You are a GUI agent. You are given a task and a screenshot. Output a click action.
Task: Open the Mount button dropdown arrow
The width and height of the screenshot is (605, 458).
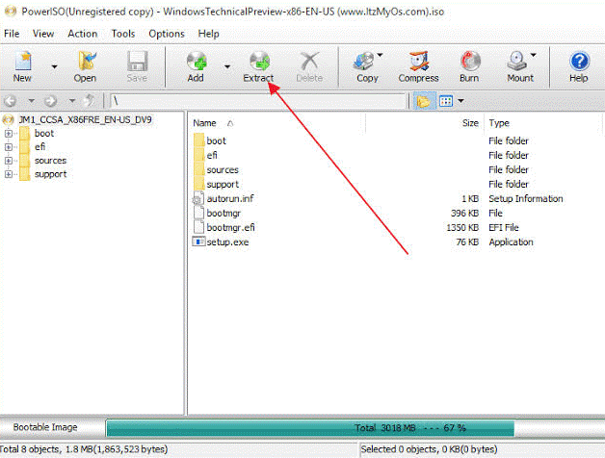[x=534, y=55]
